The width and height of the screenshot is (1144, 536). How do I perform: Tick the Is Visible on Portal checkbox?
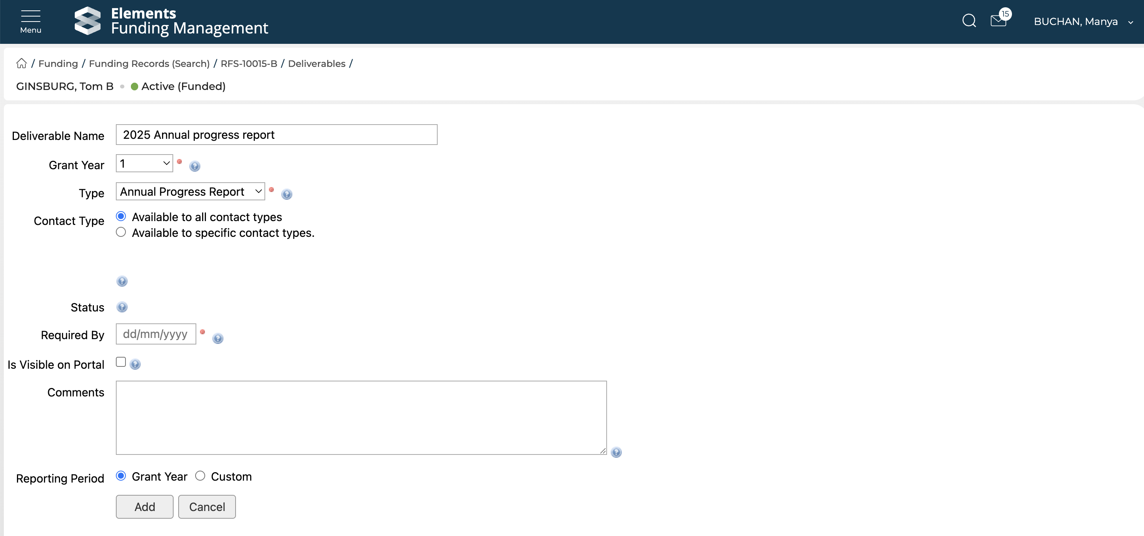pyautogui.click(x=121, y=362)
